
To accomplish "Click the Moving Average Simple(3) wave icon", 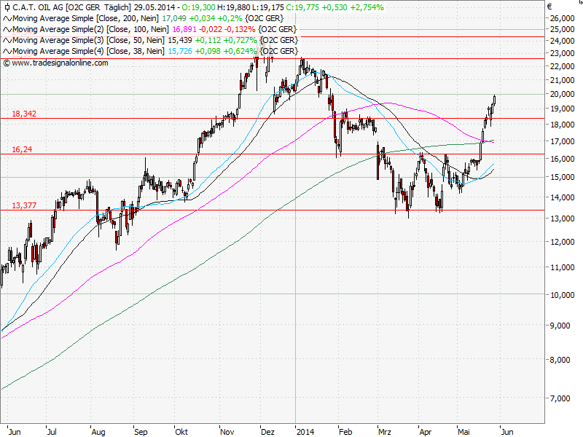I will (7, 41).
